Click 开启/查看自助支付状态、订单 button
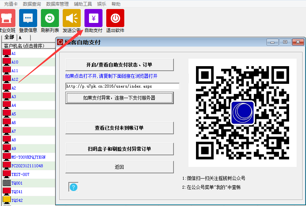The image size is (306, 206). [119, 65]
